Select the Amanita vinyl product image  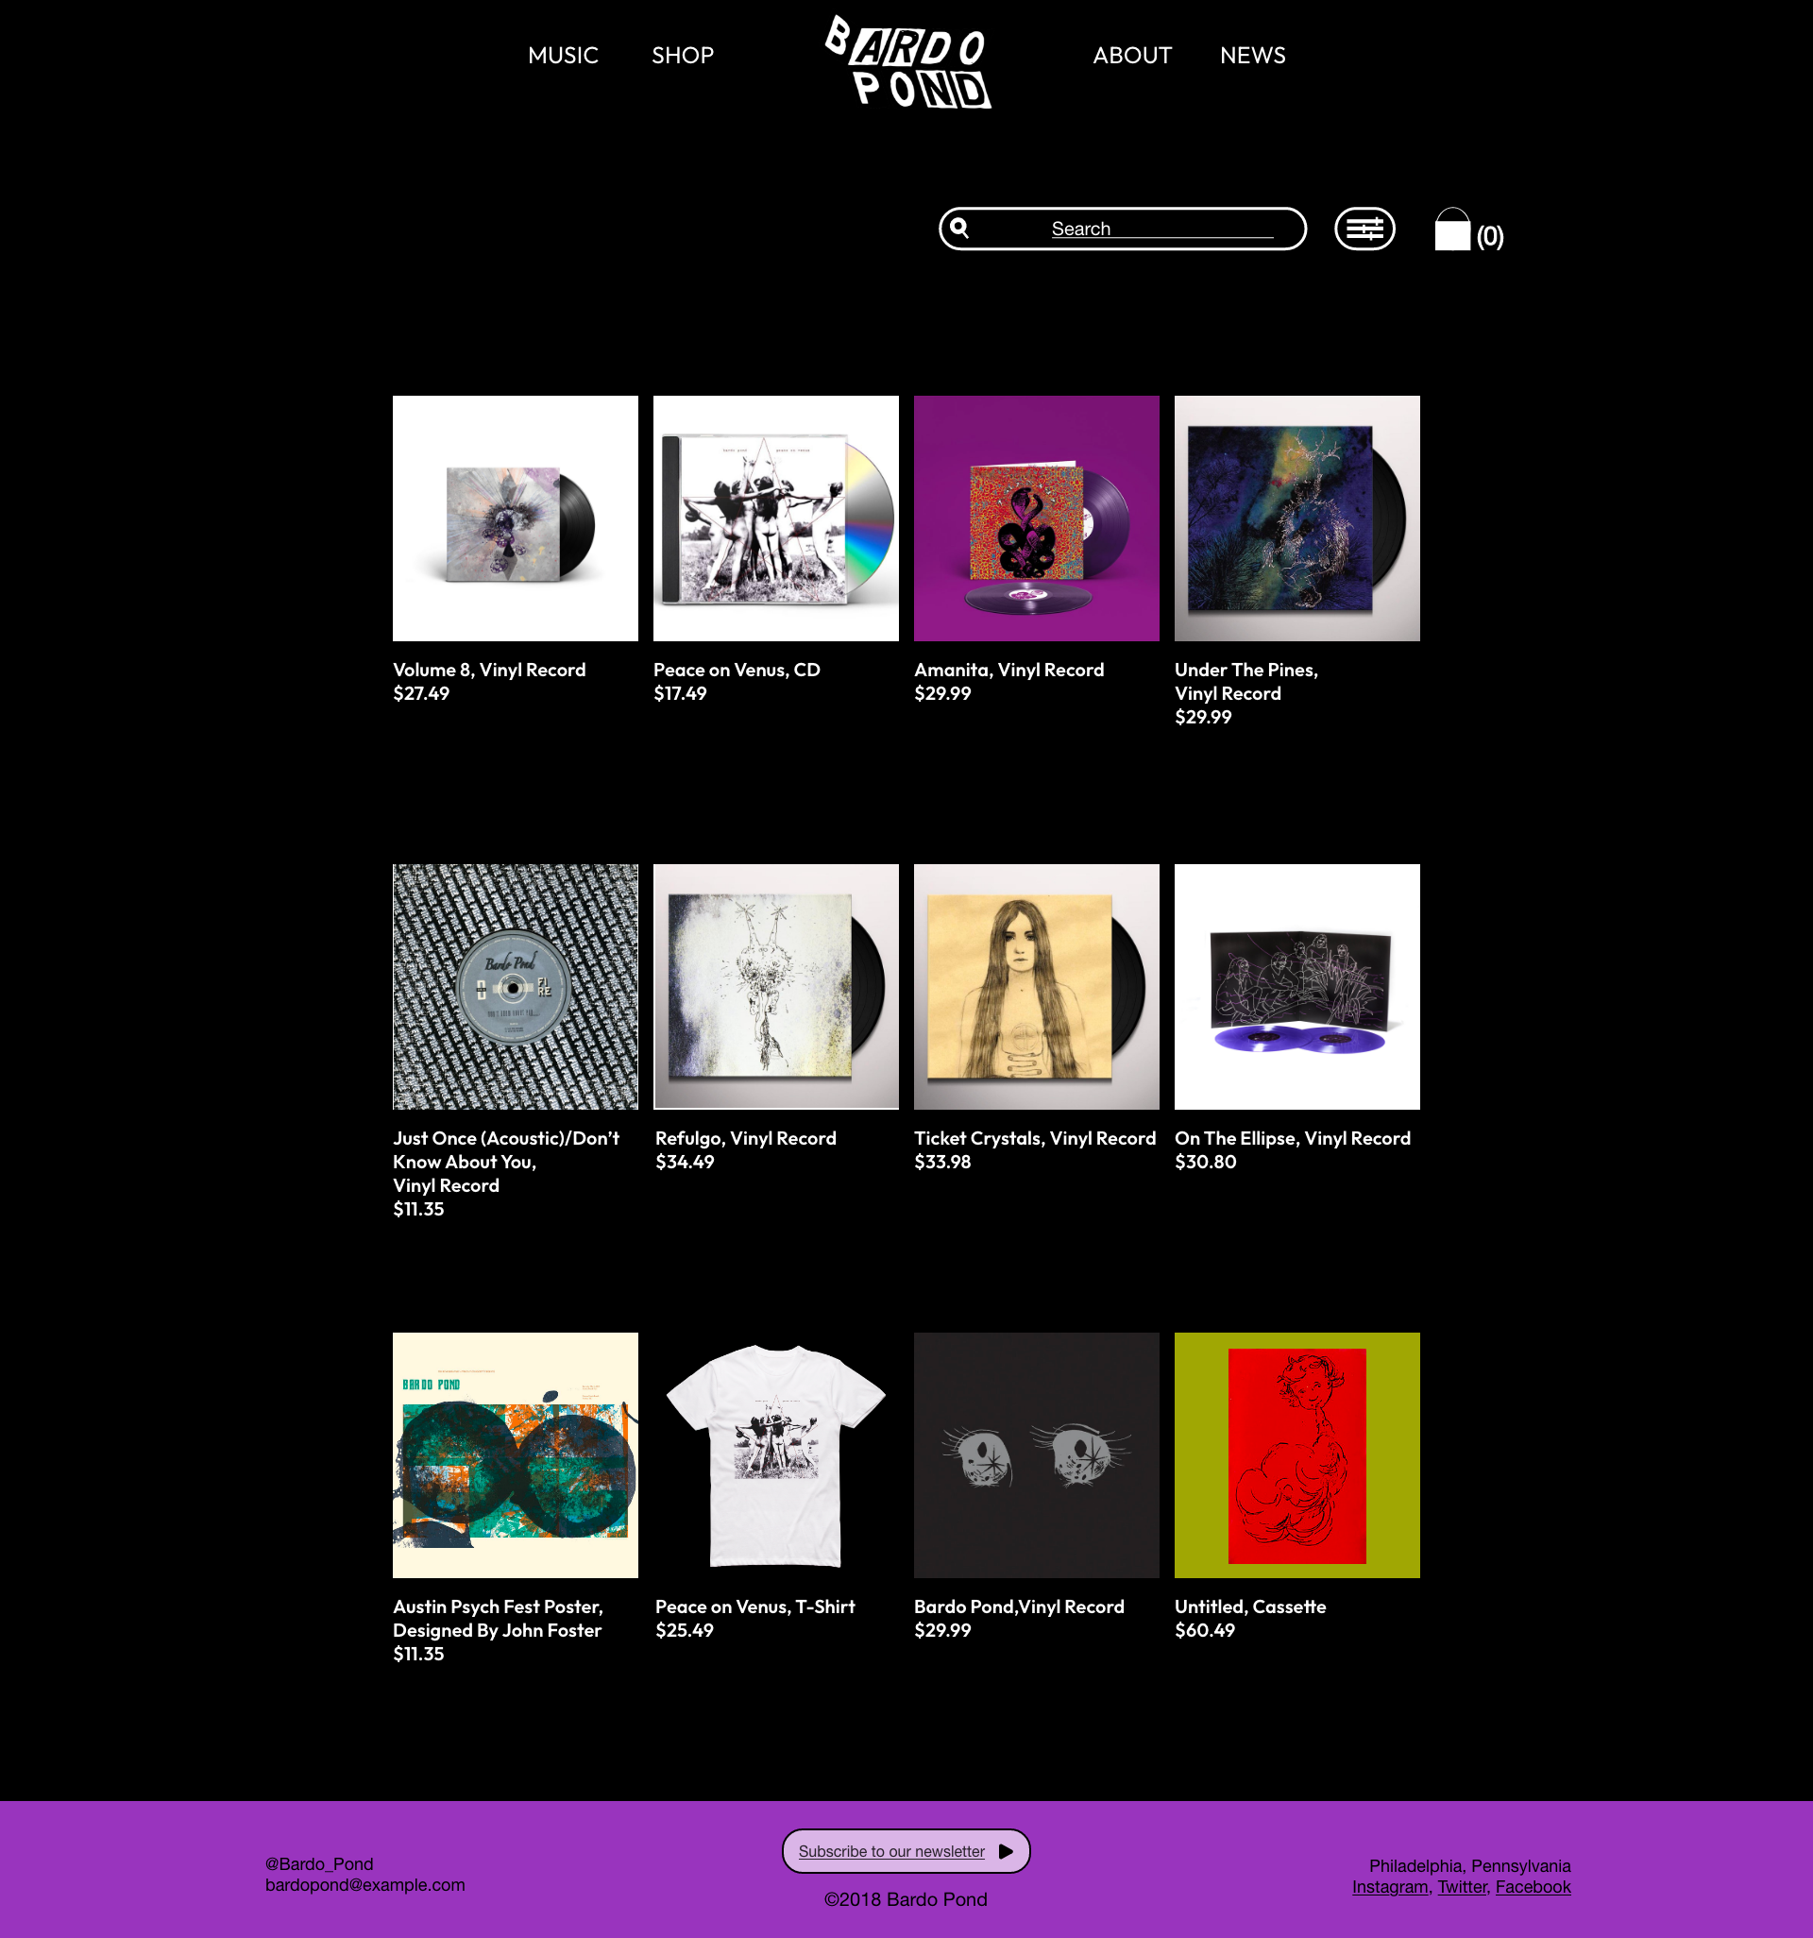(x=1037, y=518)
